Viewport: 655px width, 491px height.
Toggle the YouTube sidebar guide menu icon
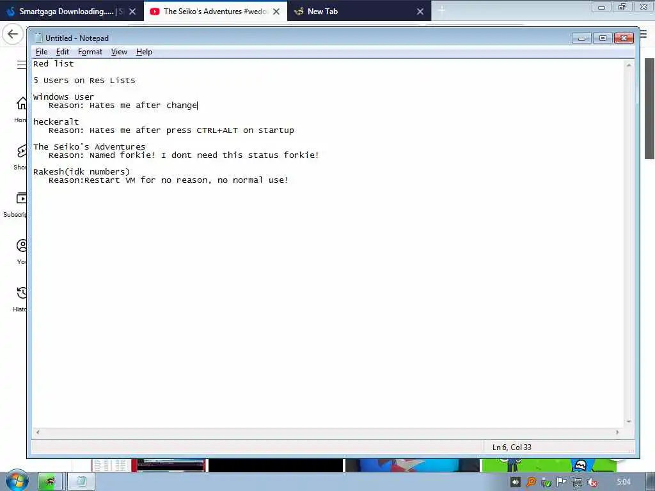coord(22,65)
